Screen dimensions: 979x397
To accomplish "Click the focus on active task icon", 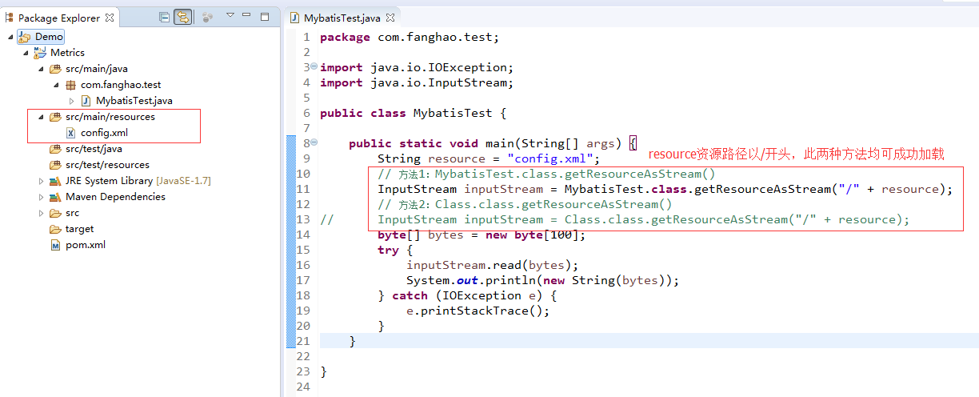I will coord(207,17).
